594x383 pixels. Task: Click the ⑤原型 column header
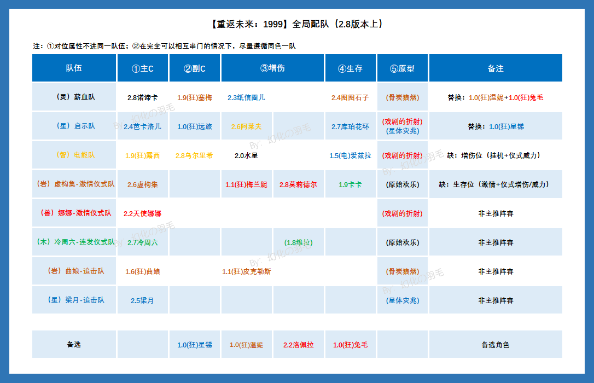click(403, 68)
